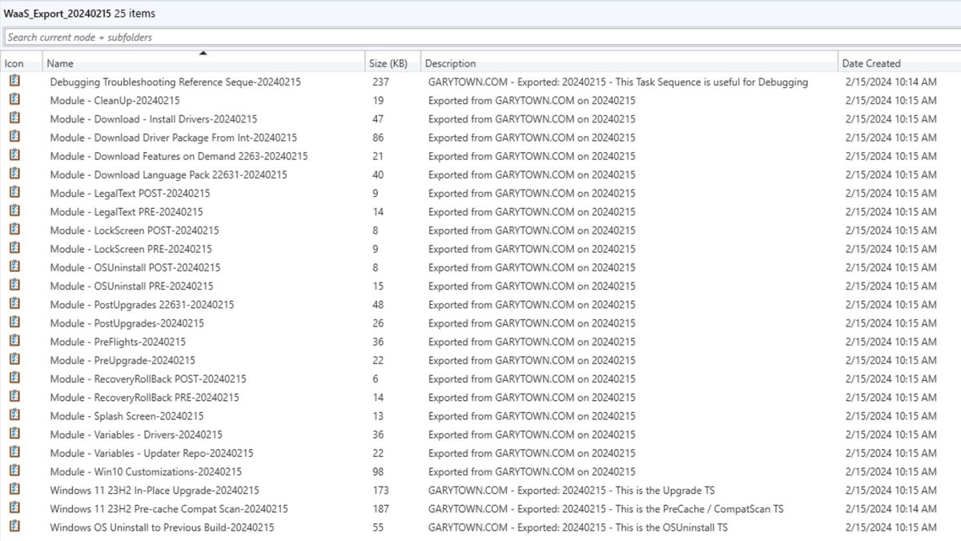This screenshot has width=961, height=541.
Task: Select Module - PostUpgrades 22631-20240215 name
Action: [x=142, y=304]
